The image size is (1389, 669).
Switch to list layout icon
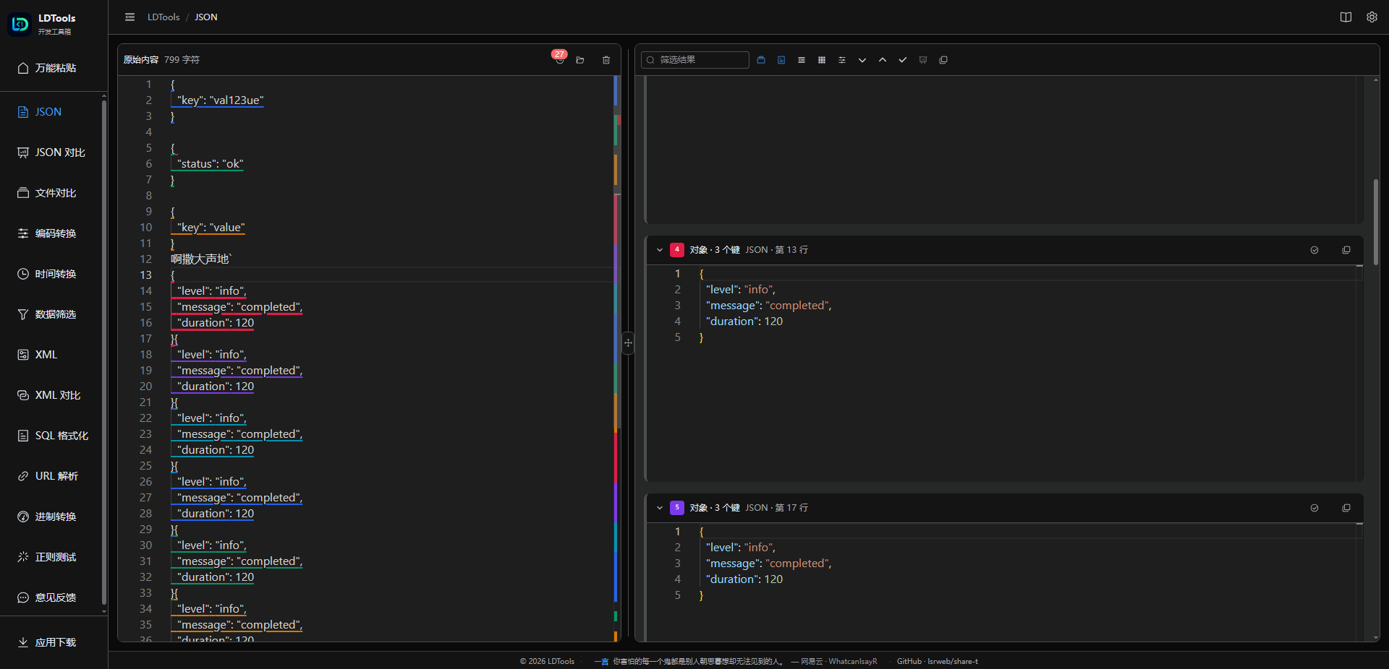[x=802, y=60]
